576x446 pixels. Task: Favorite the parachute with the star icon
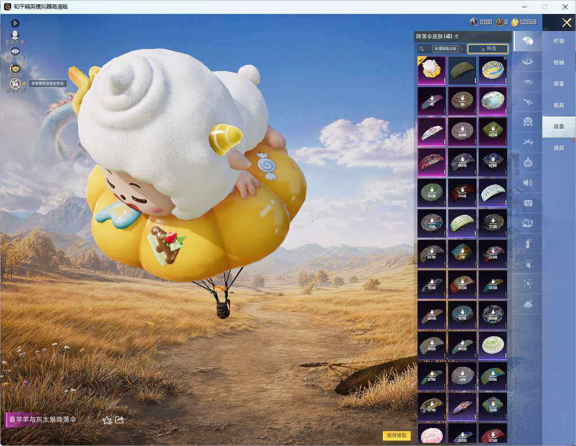click(x=107, y=420)
